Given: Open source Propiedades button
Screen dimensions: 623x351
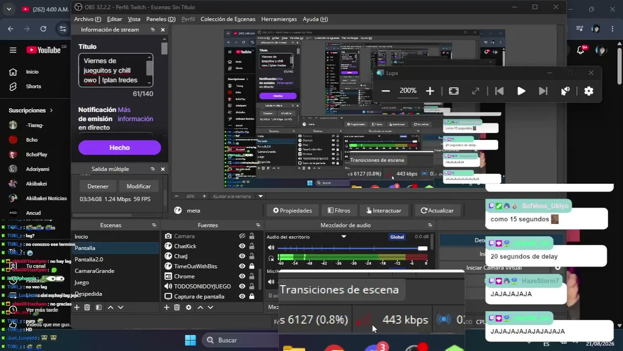Looking at the screenshot, I should (292, 211).
